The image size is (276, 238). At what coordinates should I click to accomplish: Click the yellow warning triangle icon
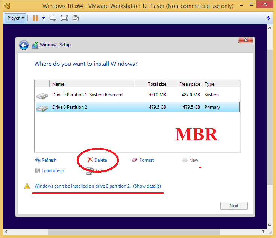[x=27, y=186]
